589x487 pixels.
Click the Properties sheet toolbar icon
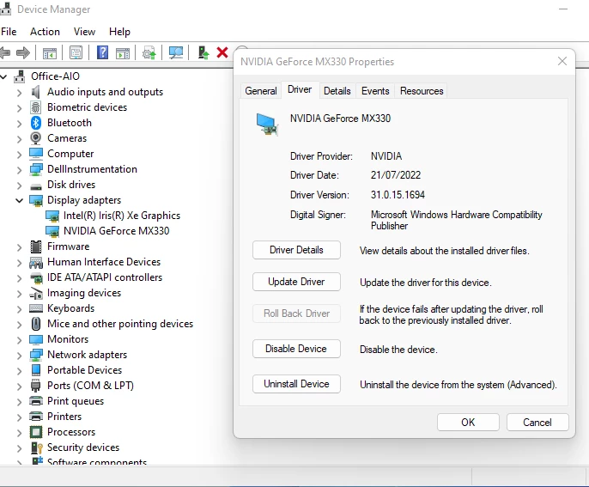tap(76, 52)
